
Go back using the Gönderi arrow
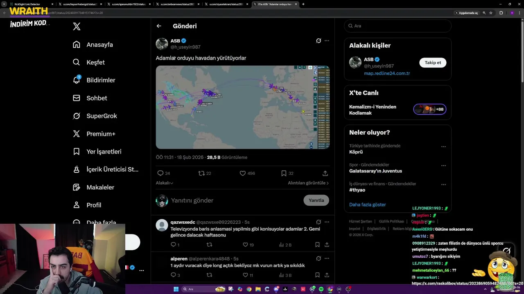[x=159, y=26]
